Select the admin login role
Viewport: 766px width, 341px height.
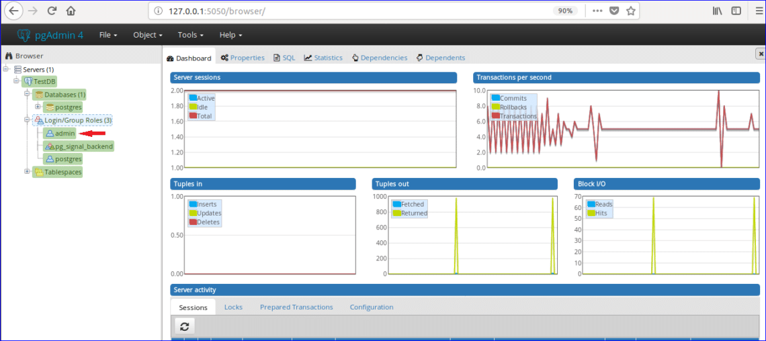point(65,134)
